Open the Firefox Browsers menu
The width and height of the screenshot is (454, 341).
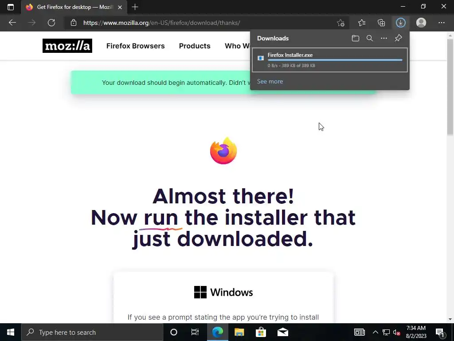point(136,46)
